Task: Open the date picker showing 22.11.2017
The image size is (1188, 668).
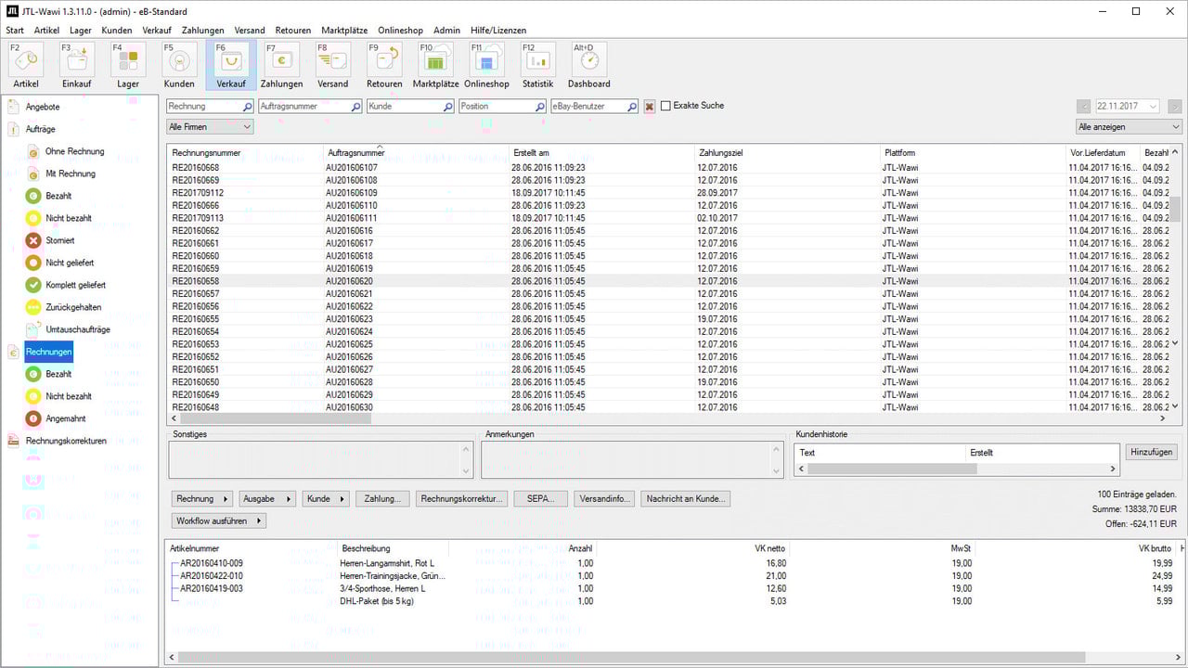Action: tap(1129, 107)
